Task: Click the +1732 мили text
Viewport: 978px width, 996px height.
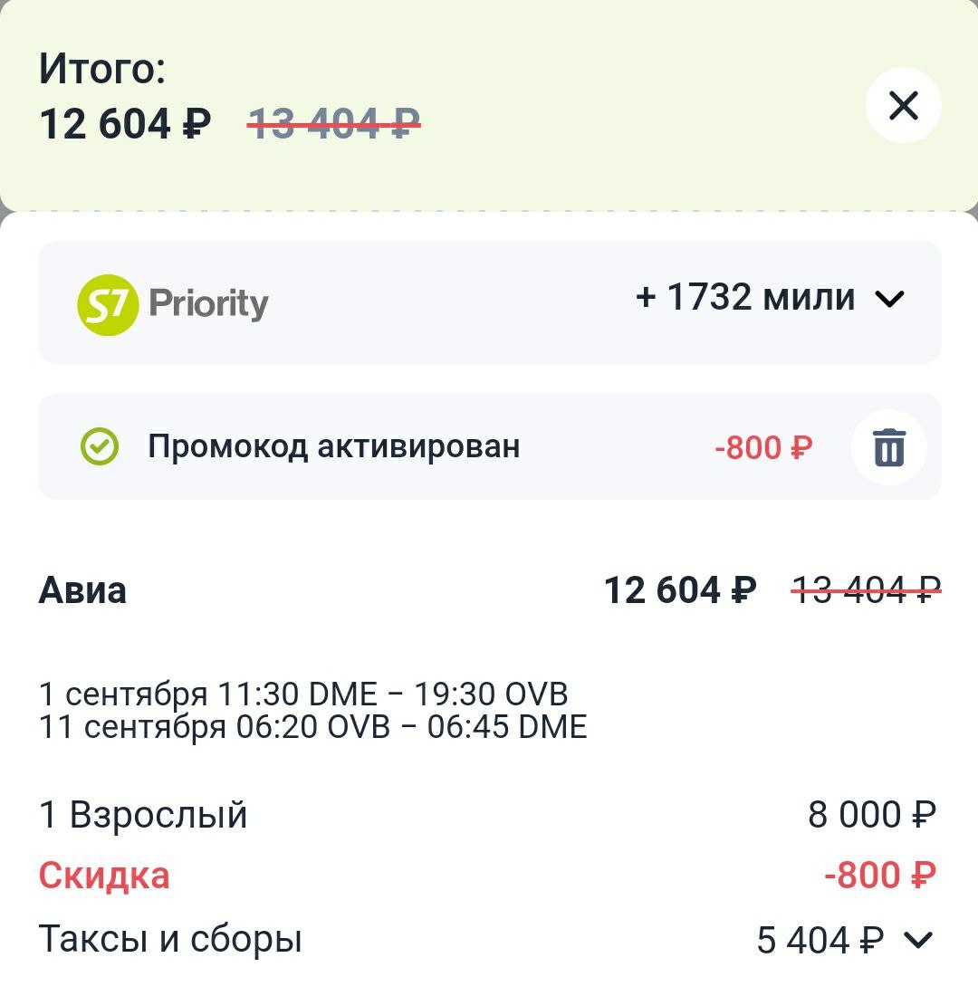Action: (x=745, y=297)
